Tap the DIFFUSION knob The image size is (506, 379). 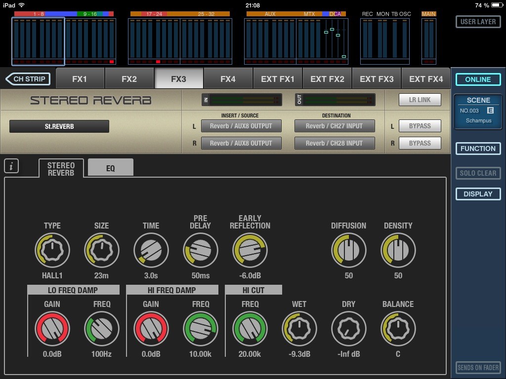coord(348,250)
